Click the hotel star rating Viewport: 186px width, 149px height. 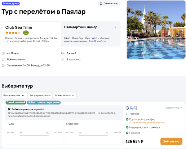coord(13,33)
